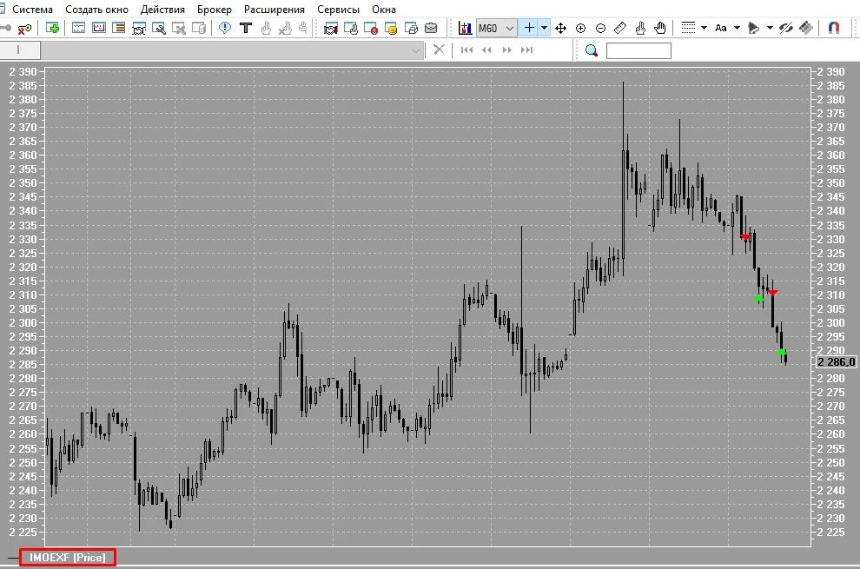This screenshot has height=569, width=860.
Task: Expand the bell alerts dropdown arrow
Action: (770, 28)
